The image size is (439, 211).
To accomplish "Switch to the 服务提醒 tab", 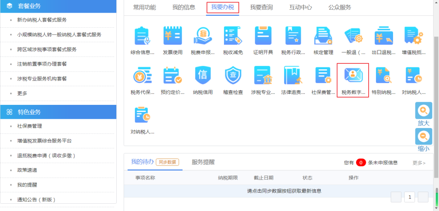I will 203,162.
